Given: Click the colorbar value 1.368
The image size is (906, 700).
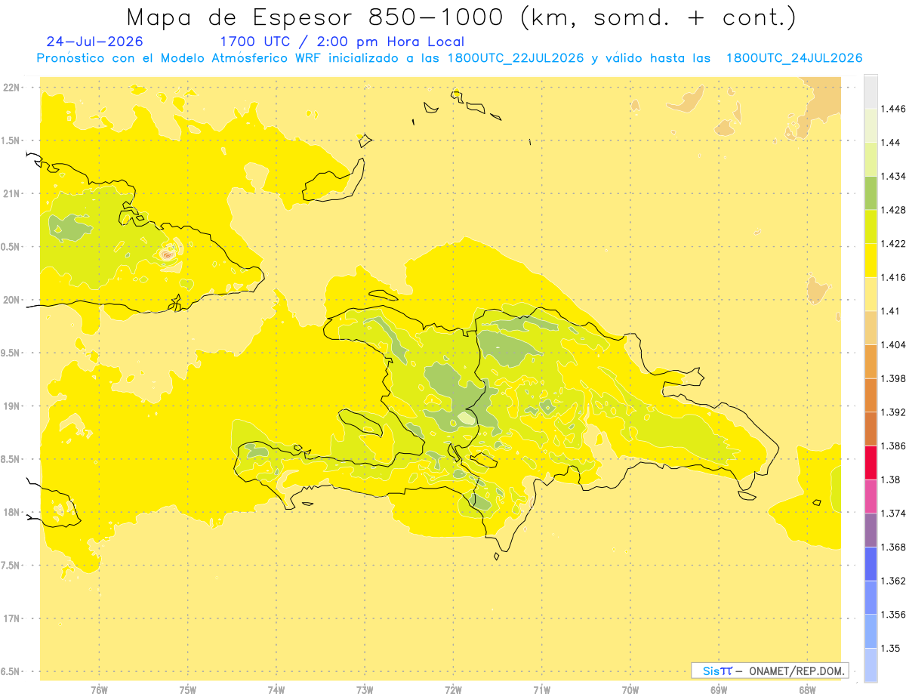Looking at the screenshot, I should click(894, 547).
